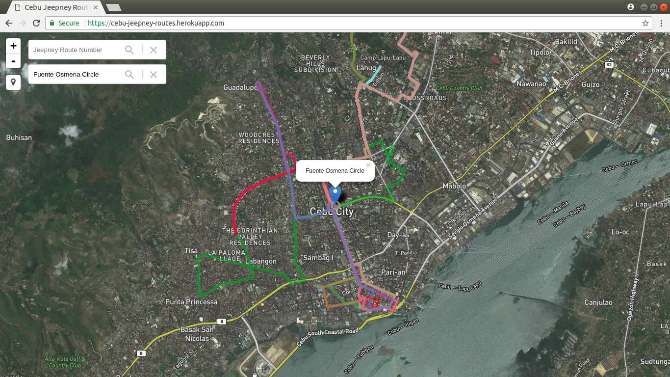Click the Fuente Osmena Circle input field
This screenshot has width=670, height=377.
pyautogui.click(x=76, y=74)
